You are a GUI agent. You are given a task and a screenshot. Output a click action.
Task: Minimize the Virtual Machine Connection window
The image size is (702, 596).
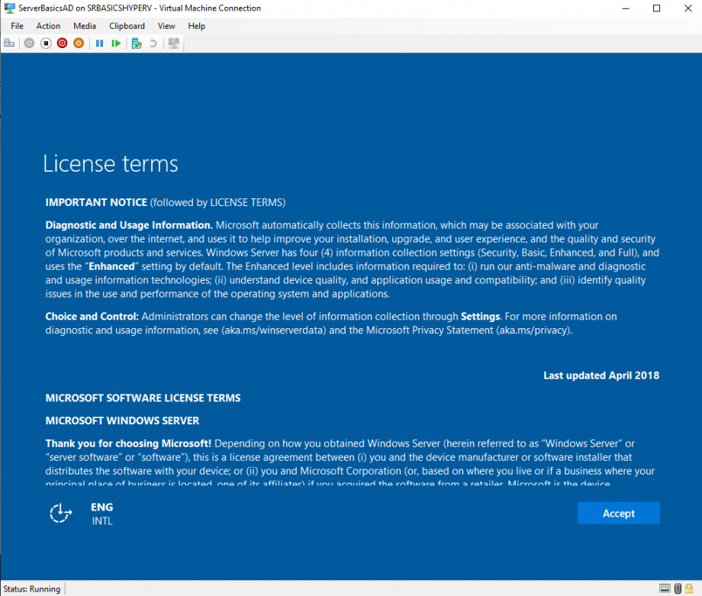click(x=626, y=8)
